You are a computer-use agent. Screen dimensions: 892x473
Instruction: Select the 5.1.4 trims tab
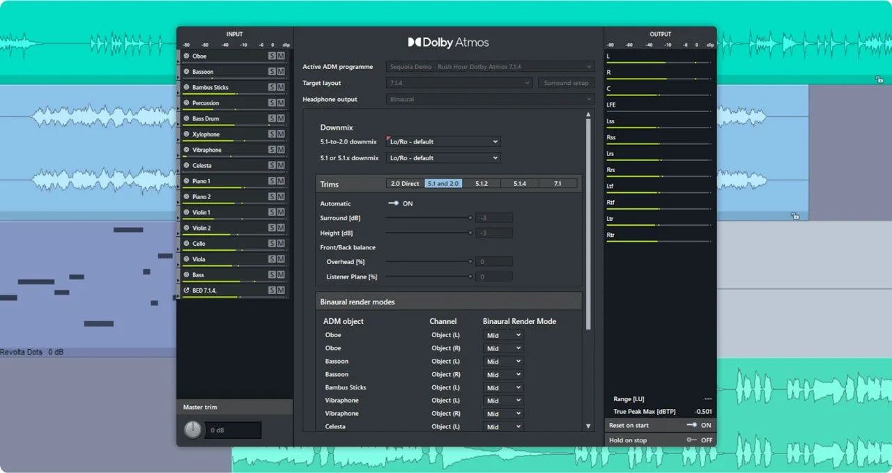click(520, 184)
